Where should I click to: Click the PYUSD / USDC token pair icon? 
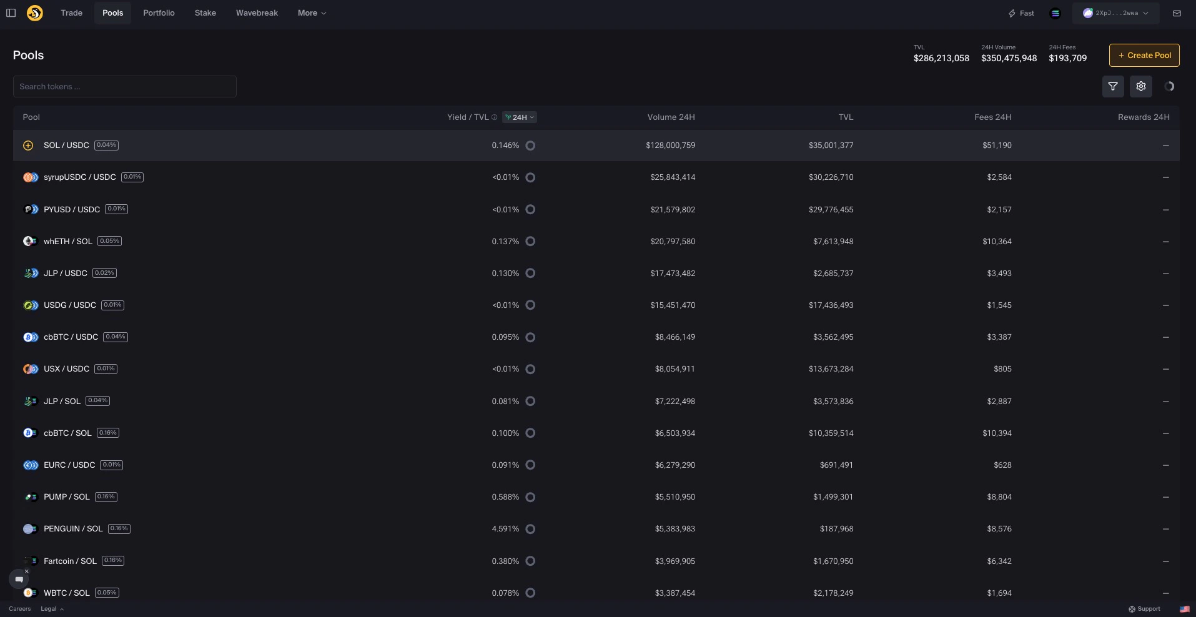(x=31, y=209)
